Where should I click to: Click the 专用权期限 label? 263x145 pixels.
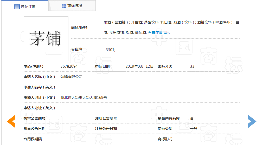tap(33, 139)
